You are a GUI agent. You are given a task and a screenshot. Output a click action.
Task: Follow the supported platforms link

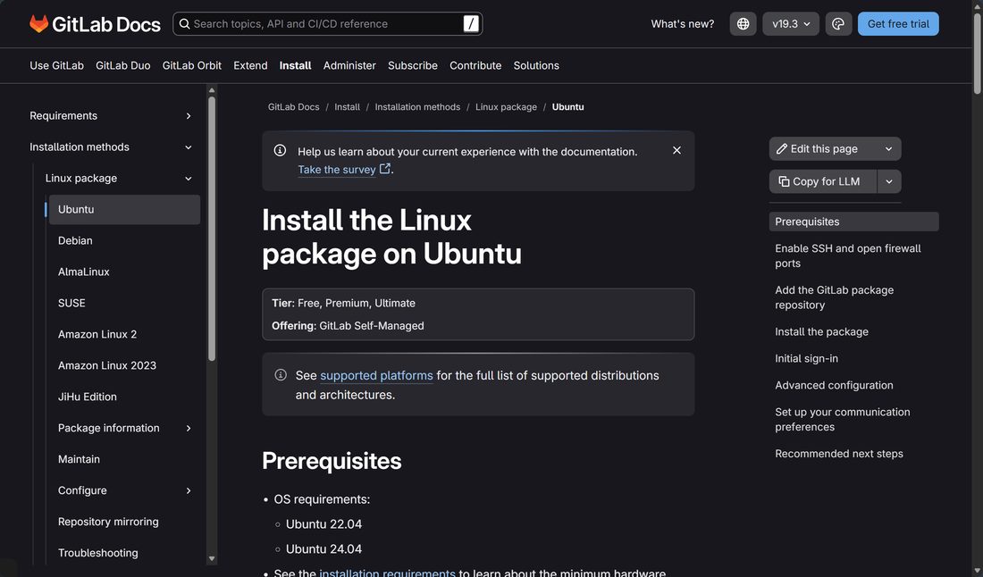pos(376,375)
